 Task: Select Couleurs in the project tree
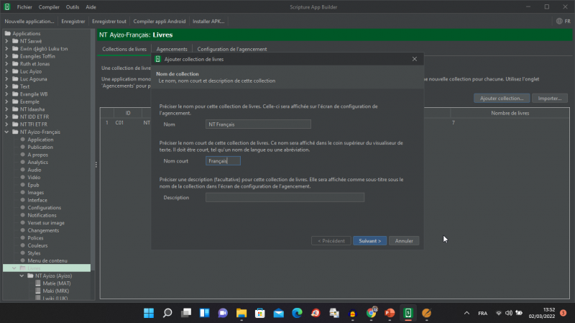click(39, 245)
